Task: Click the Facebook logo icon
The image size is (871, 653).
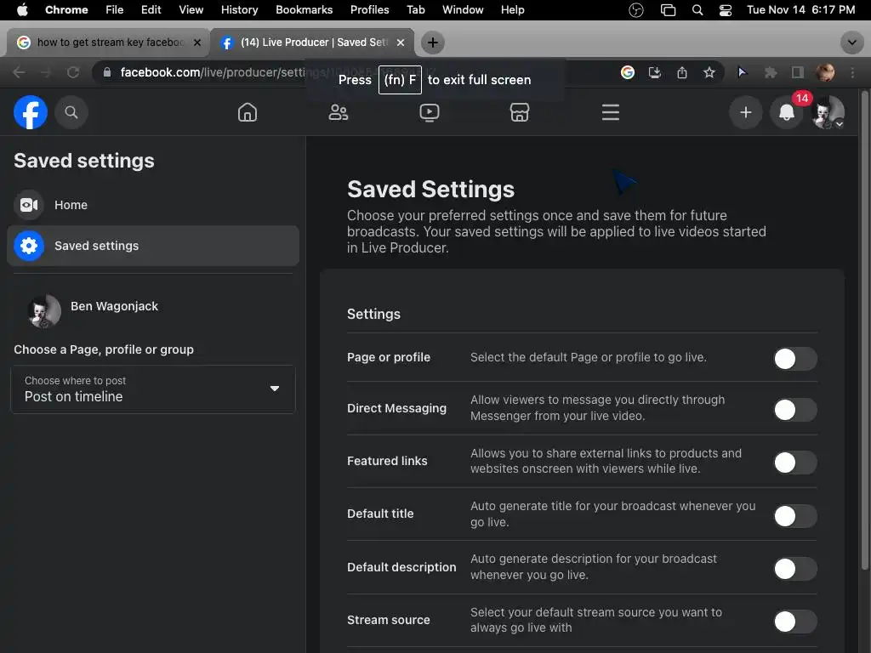Action: pyautogui.click(x=31, y=112)
